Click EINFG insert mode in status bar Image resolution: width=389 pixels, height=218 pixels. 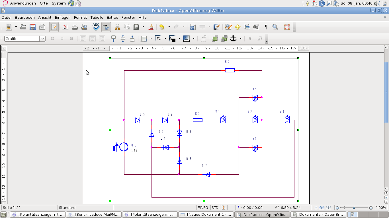click(x=203, y=207)
